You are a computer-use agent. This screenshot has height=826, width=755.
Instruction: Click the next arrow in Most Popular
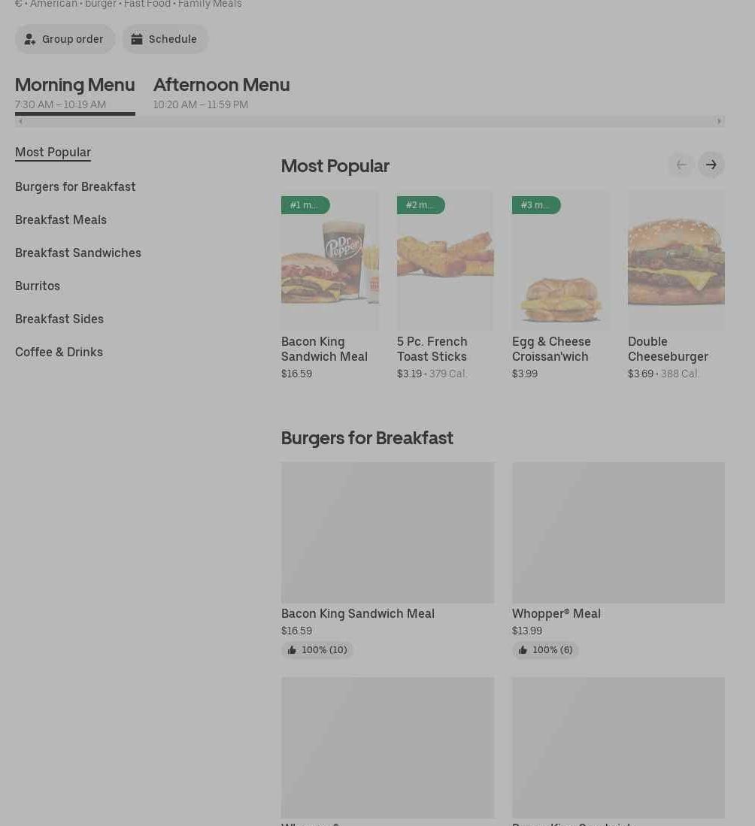point(711,165)
